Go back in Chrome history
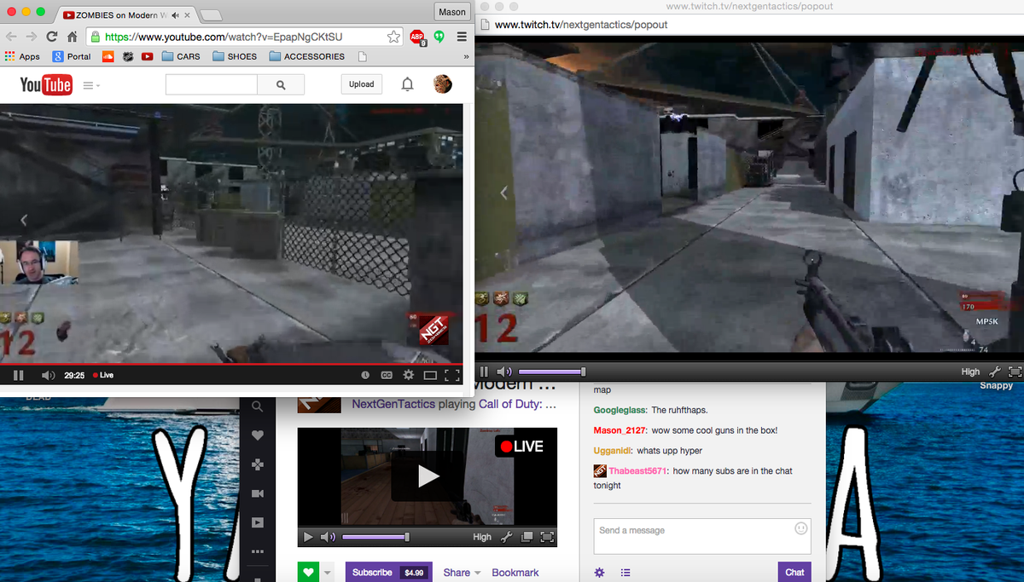Viewport: 1024px width, 582px height. point(10,37)
